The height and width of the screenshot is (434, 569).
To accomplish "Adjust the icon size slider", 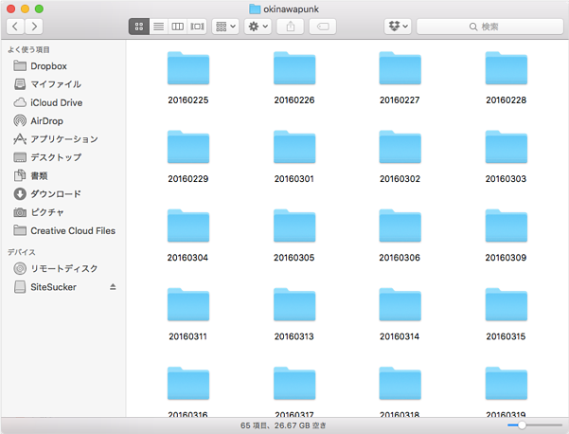I will (x=522, y=425).
